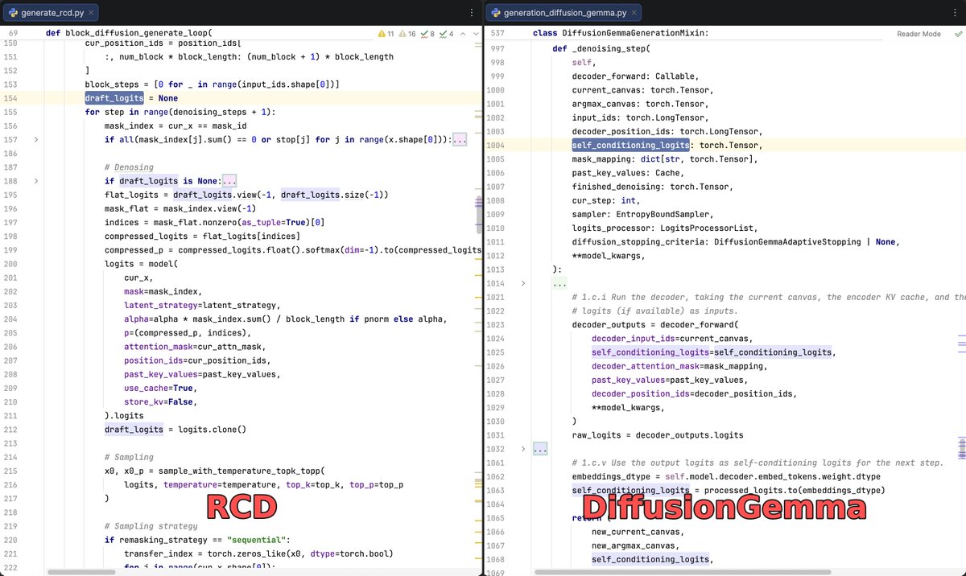The width and height of the screenshot is (966, 576).
Task: Click the folded ellipsis on line 1032
Action: (x=540, y=449)
